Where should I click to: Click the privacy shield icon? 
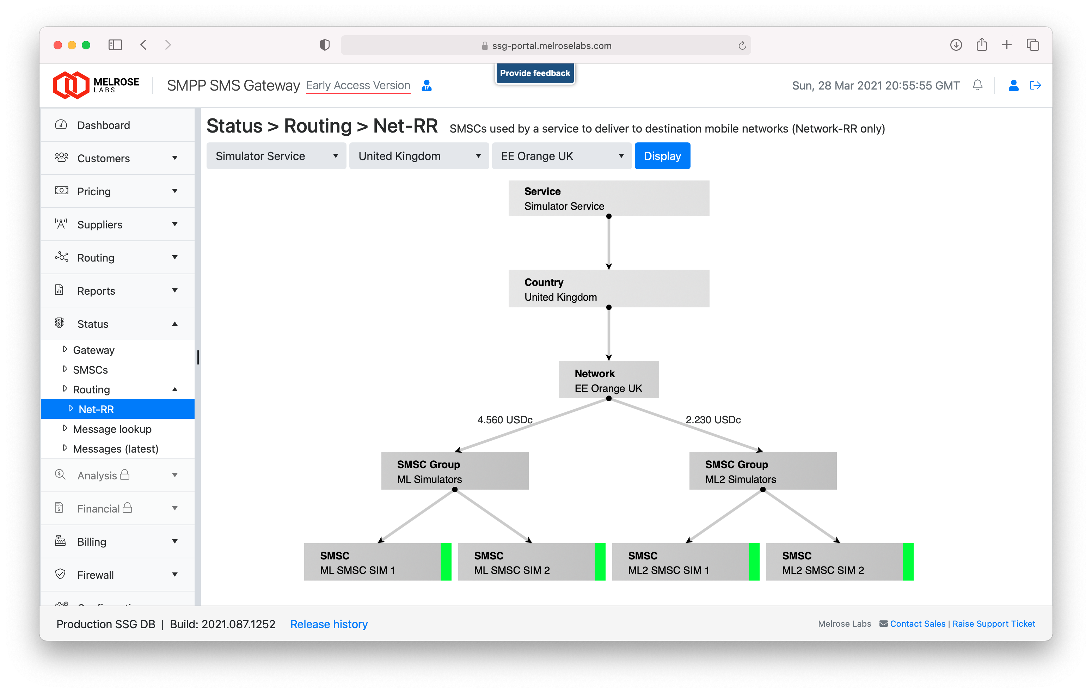[x=324, y=45]
